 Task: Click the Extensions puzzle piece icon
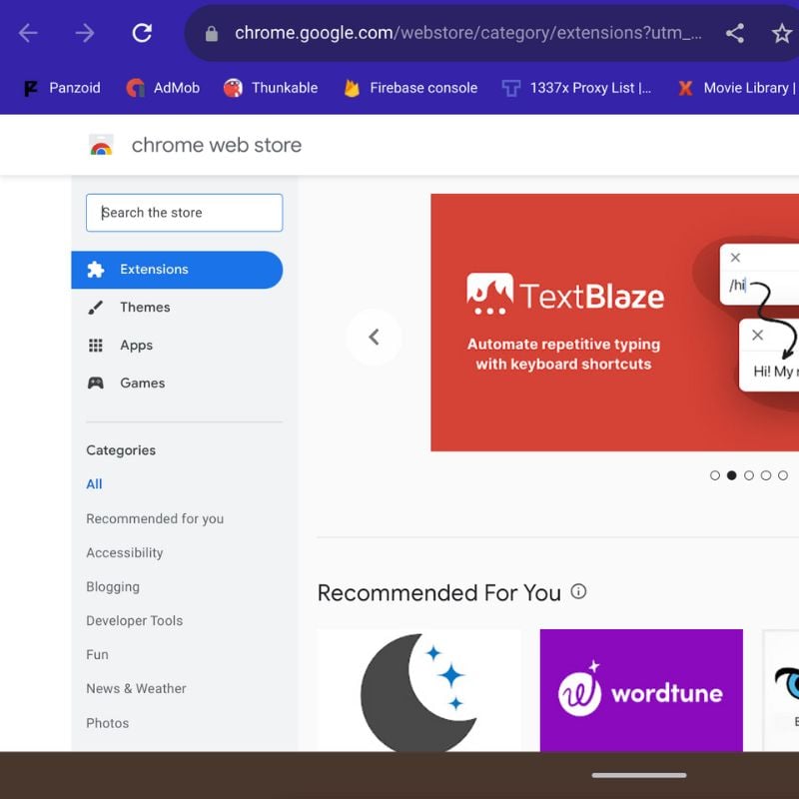tap(95, 270)
